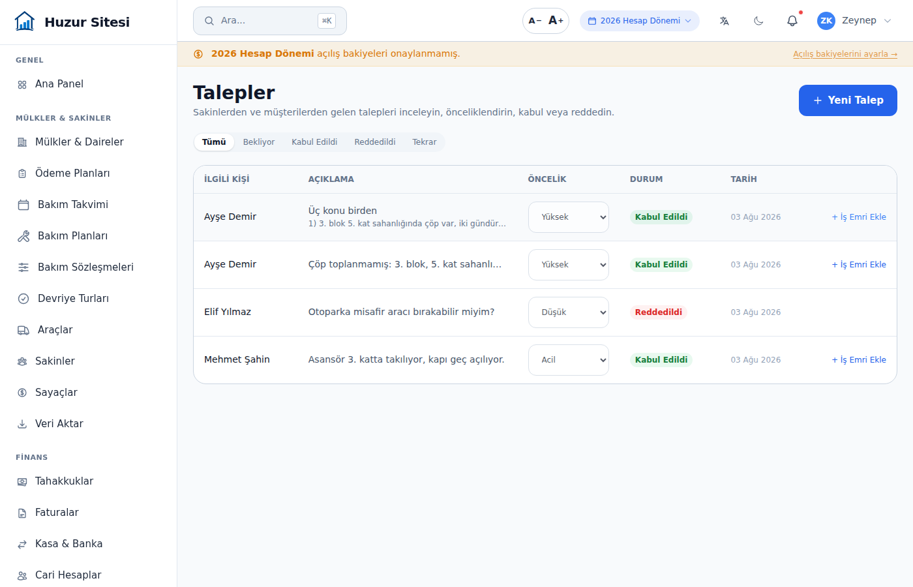
Task: Click the Faturalar document icon
Action: point(22,513)
